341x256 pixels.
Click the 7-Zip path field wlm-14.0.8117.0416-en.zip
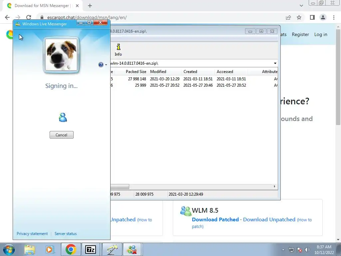[x=191, y=63]
